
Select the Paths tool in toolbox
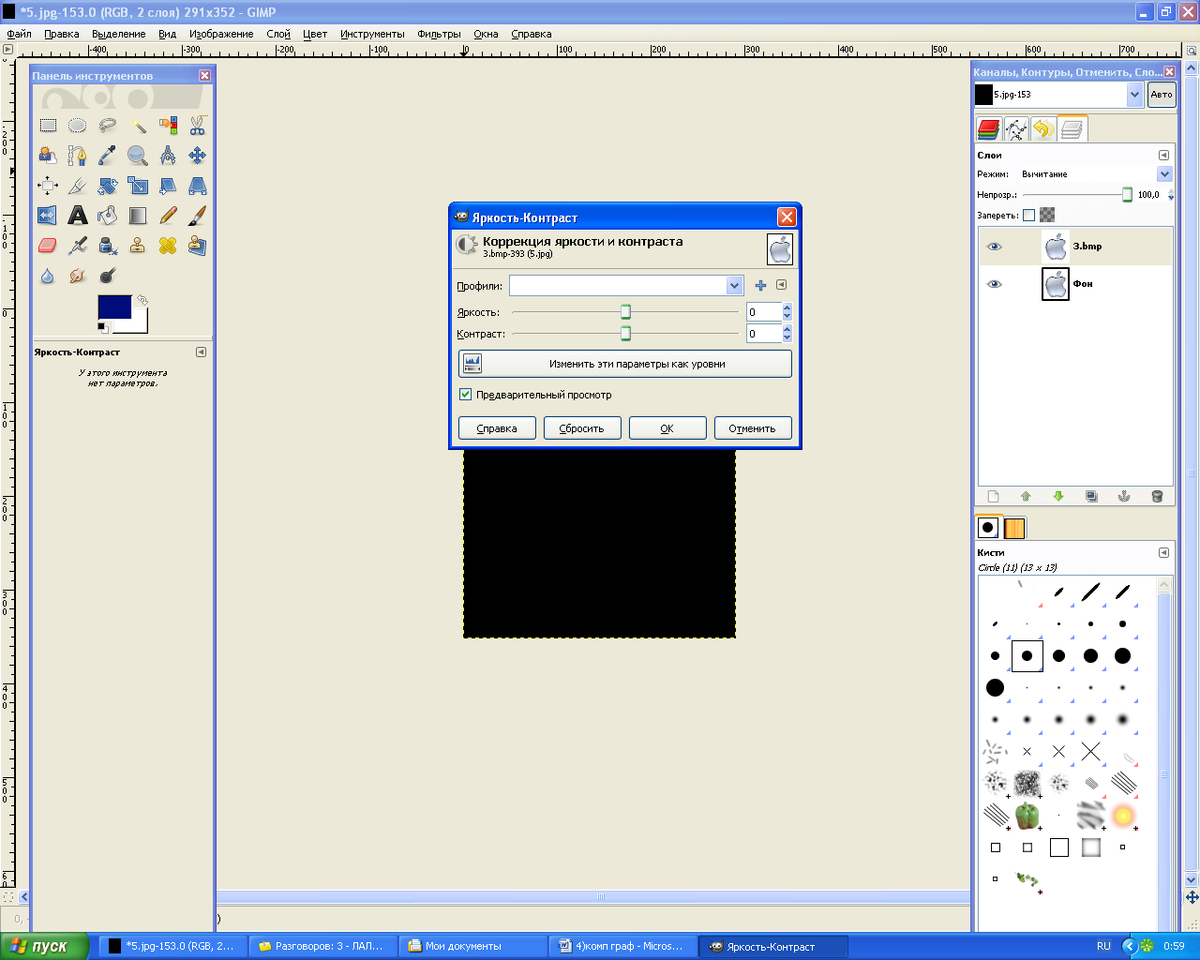pyautogui.click(x=78, y=156)
